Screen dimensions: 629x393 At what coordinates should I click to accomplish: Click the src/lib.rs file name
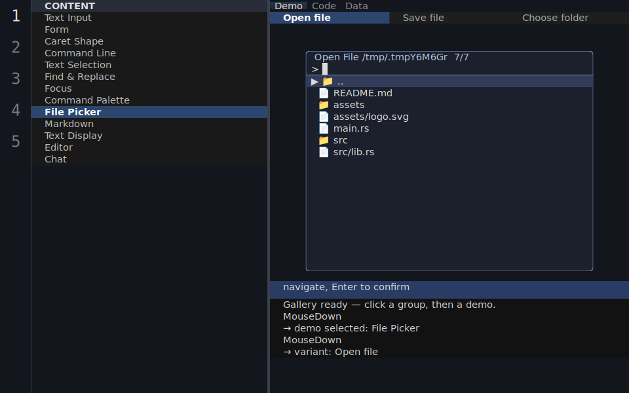click(x=354, y=152)
